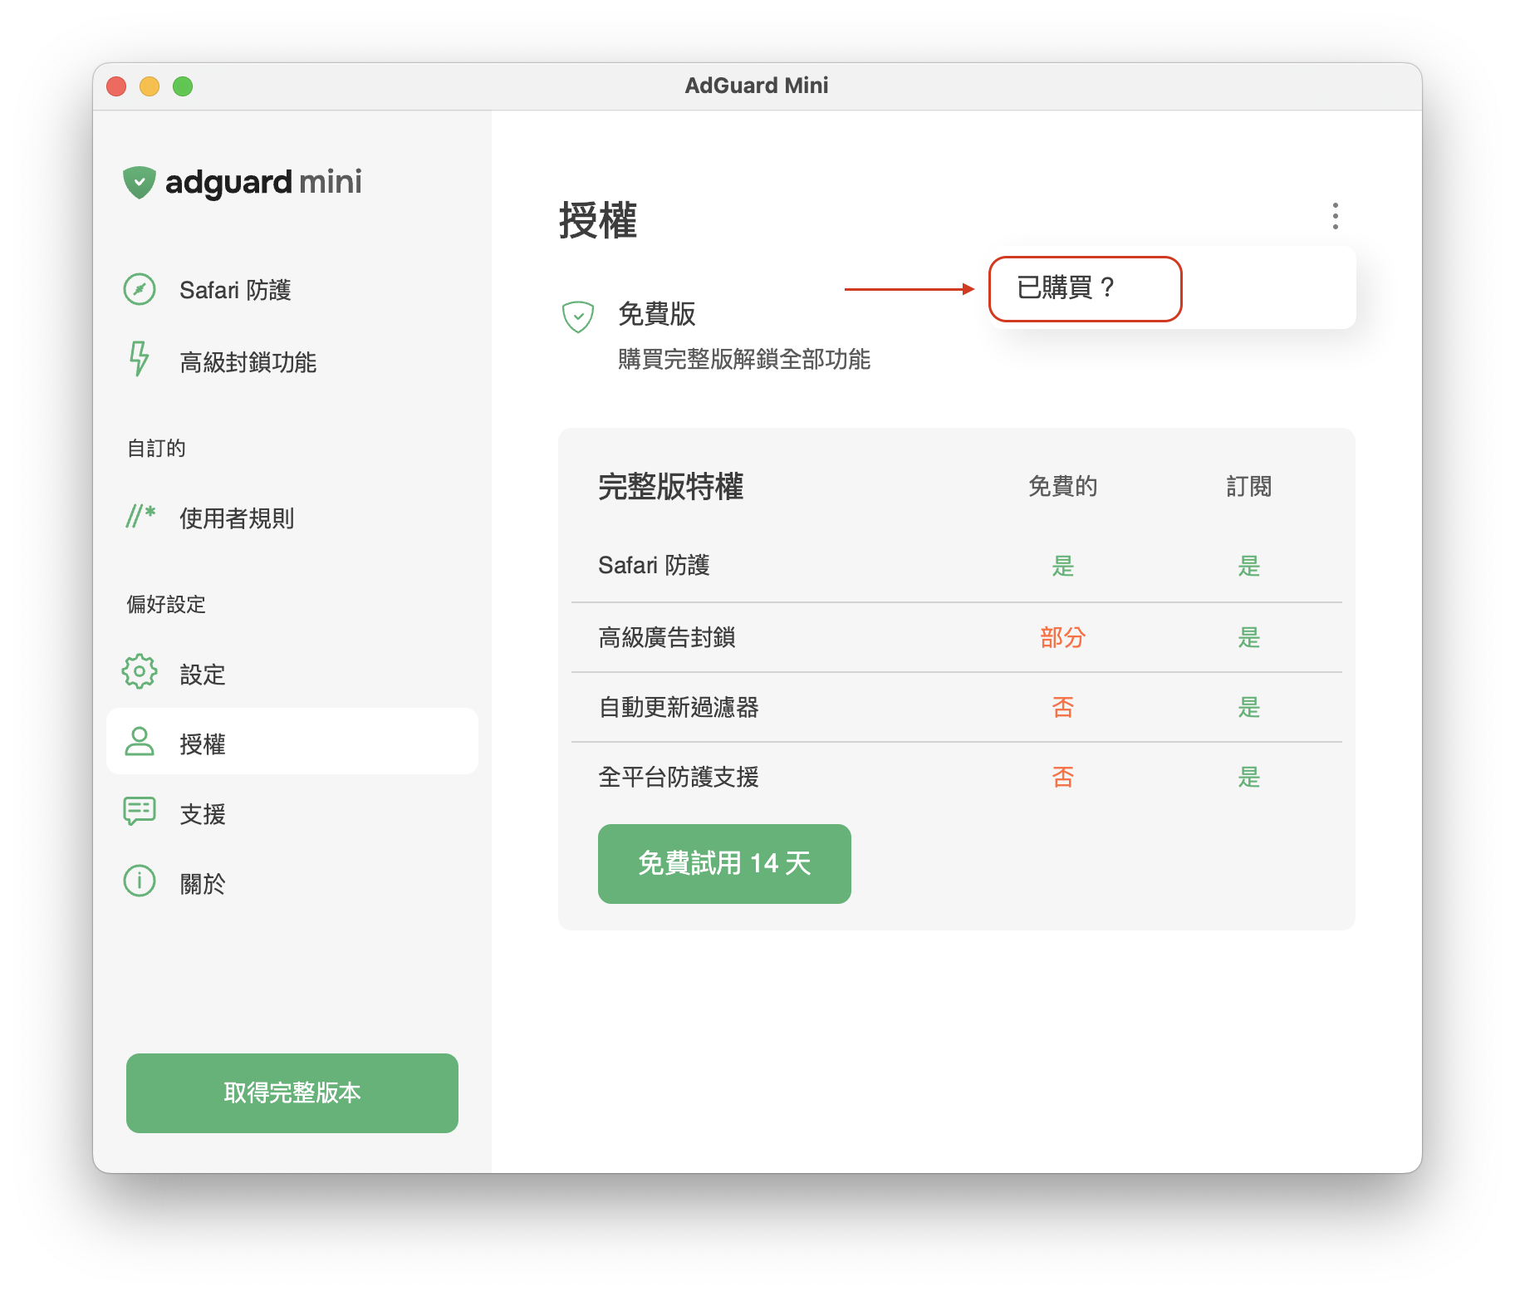Switch to 使用者規則 page

pyautogui.click(x=237, y=518)
